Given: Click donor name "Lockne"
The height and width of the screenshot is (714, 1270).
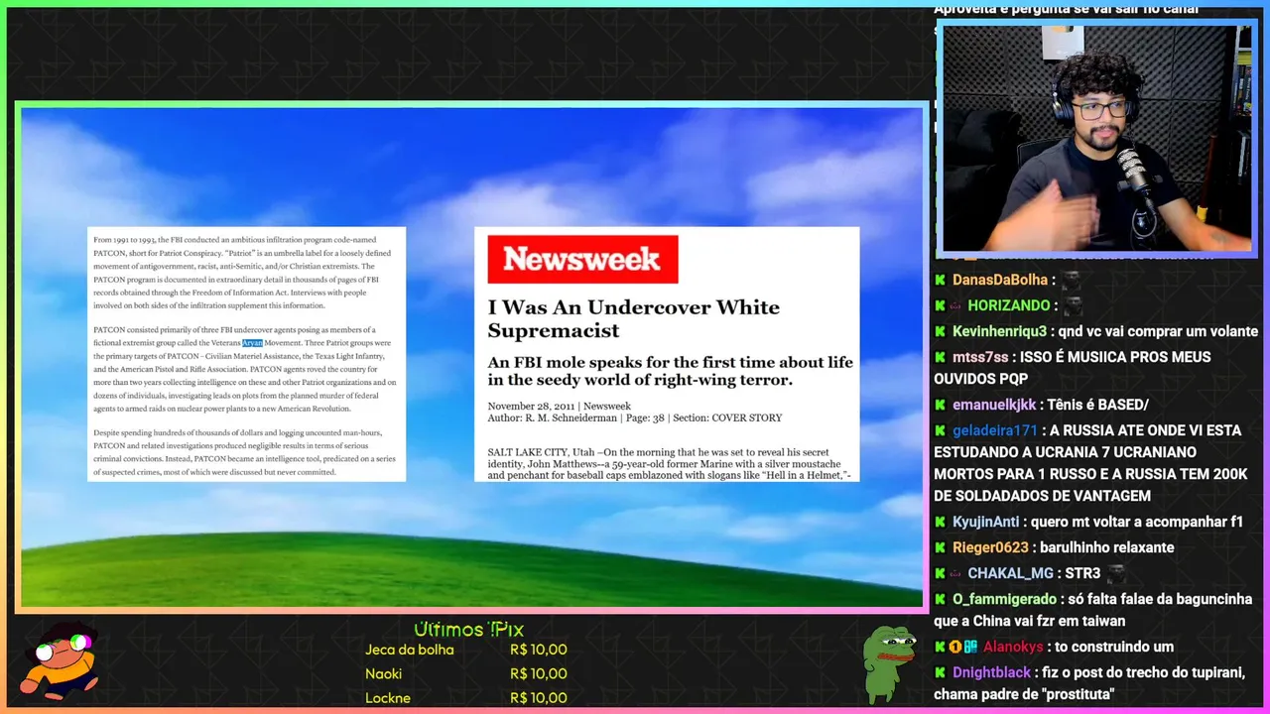Looking at the screenshot, I should click(388, 697).
